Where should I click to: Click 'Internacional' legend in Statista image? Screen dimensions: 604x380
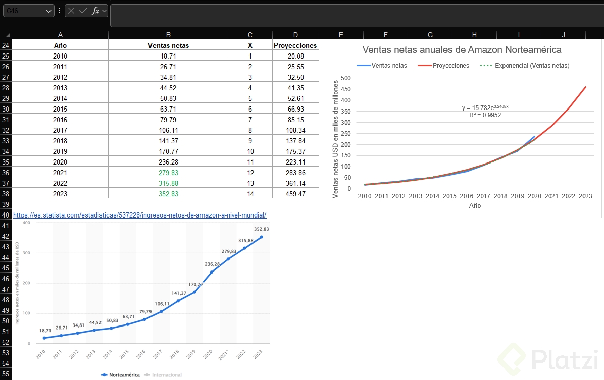[163, 375]
